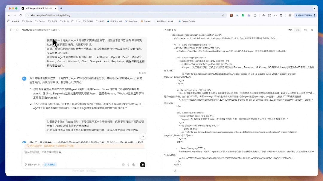Close the AI领域Agent browser tab

[55, 8]
